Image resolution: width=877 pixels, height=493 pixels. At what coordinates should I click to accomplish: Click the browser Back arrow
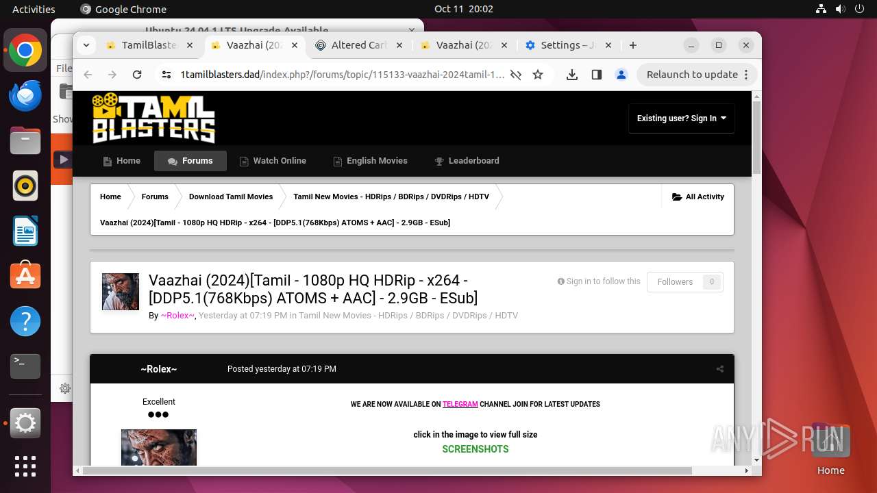88,75
